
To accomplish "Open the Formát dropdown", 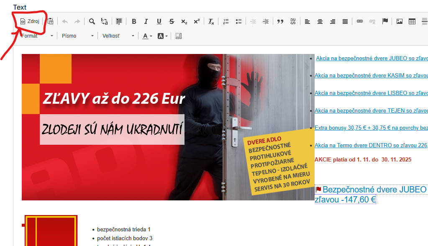I will point(37,36).
